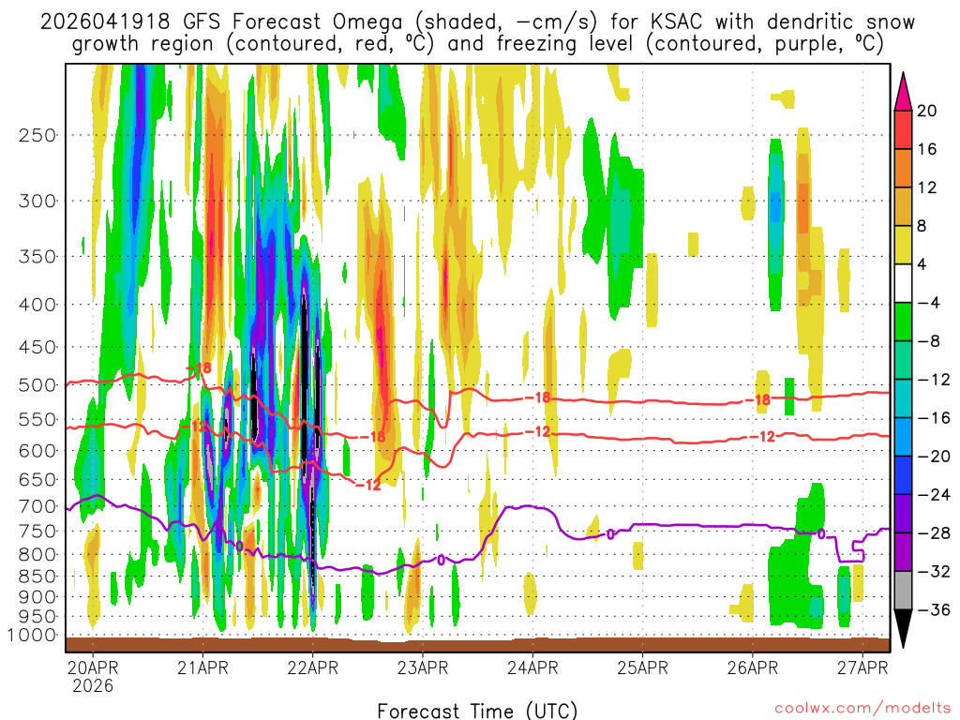Viewport: 960px width, 720px height.
Task: Click the gold 8 to 12 colorbar swatch
Action: click(903, 206)
